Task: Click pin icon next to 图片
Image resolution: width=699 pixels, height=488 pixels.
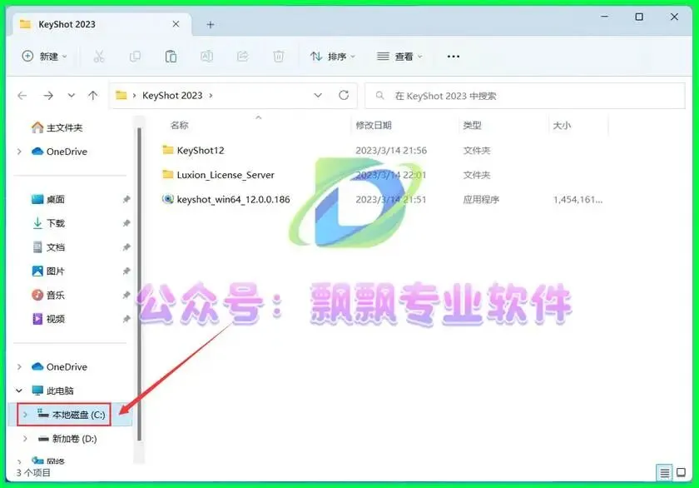Action: 126,271
